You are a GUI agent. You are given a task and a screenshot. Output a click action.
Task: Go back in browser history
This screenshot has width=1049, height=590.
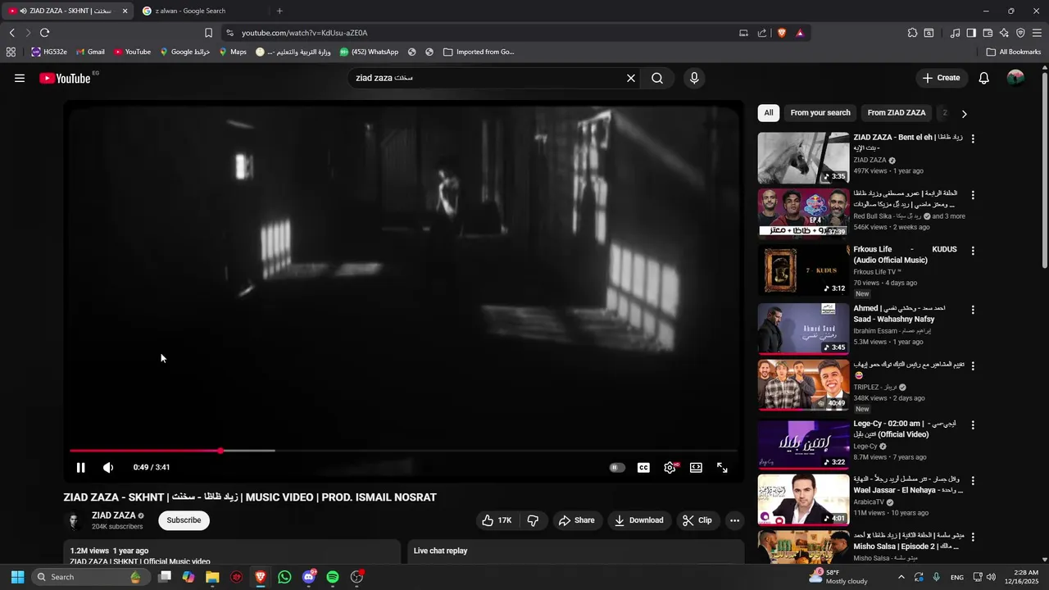[x=12, y=33]
